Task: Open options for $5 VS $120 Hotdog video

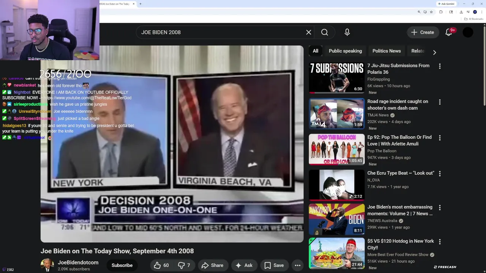Action: point(440,242)
